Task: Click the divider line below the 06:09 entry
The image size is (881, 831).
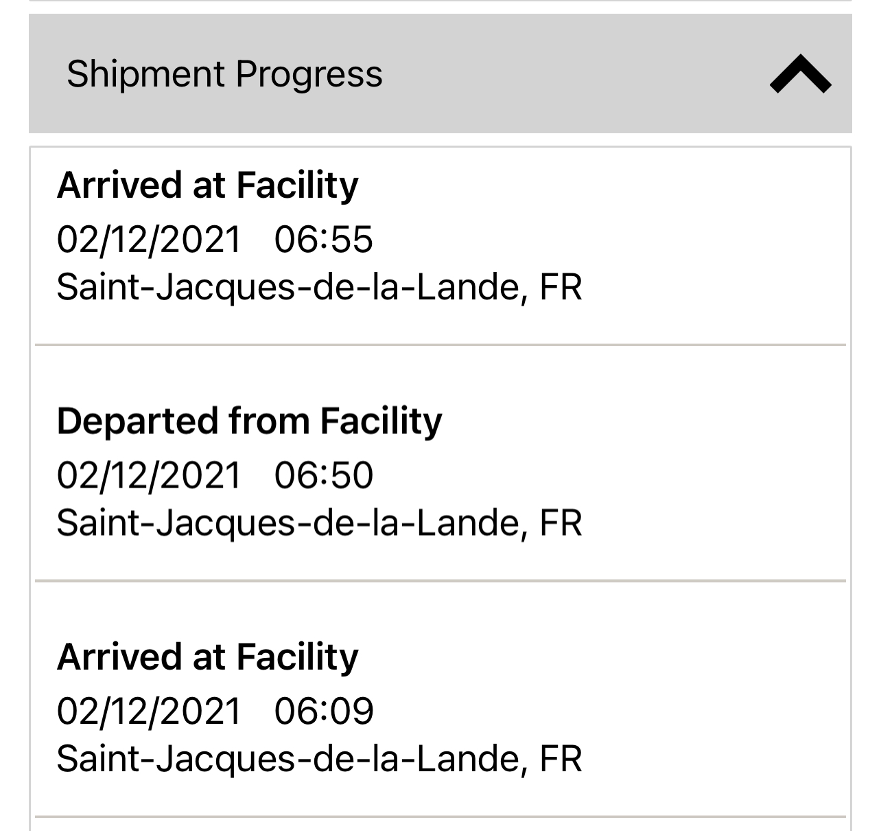Action: (440, 817)
